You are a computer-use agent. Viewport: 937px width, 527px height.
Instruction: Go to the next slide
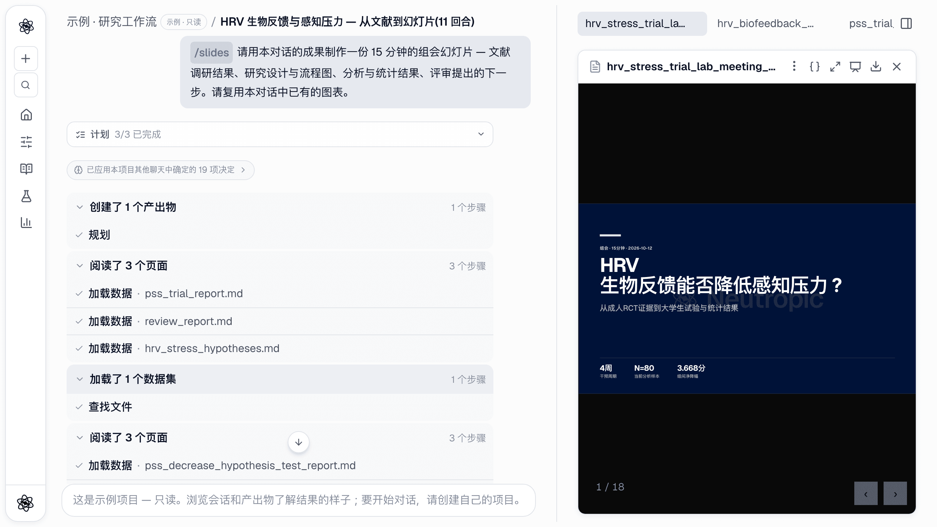click(895, 493)
